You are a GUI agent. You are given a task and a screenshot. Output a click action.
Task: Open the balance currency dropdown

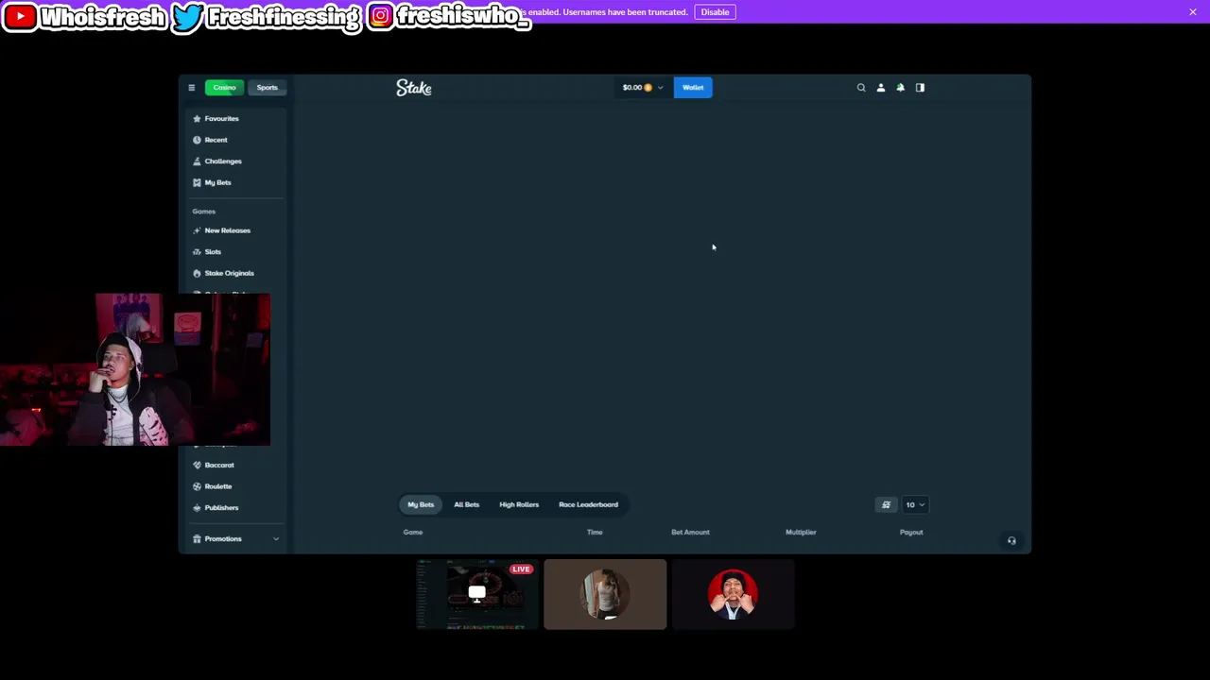pos(642,88)
